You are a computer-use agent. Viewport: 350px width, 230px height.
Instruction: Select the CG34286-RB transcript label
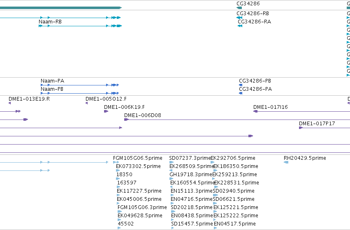pos(253,14)
